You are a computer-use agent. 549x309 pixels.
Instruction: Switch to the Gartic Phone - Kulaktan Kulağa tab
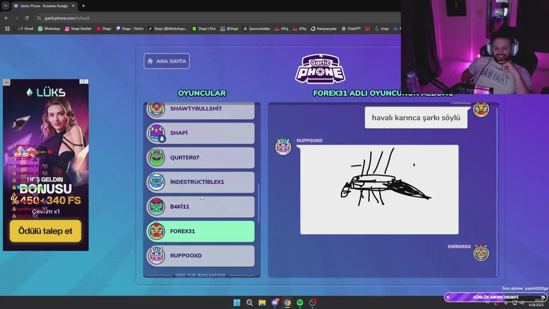point(44,6)
